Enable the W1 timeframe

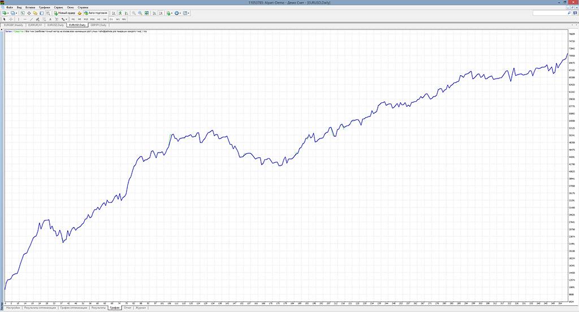tap(118, 19)
